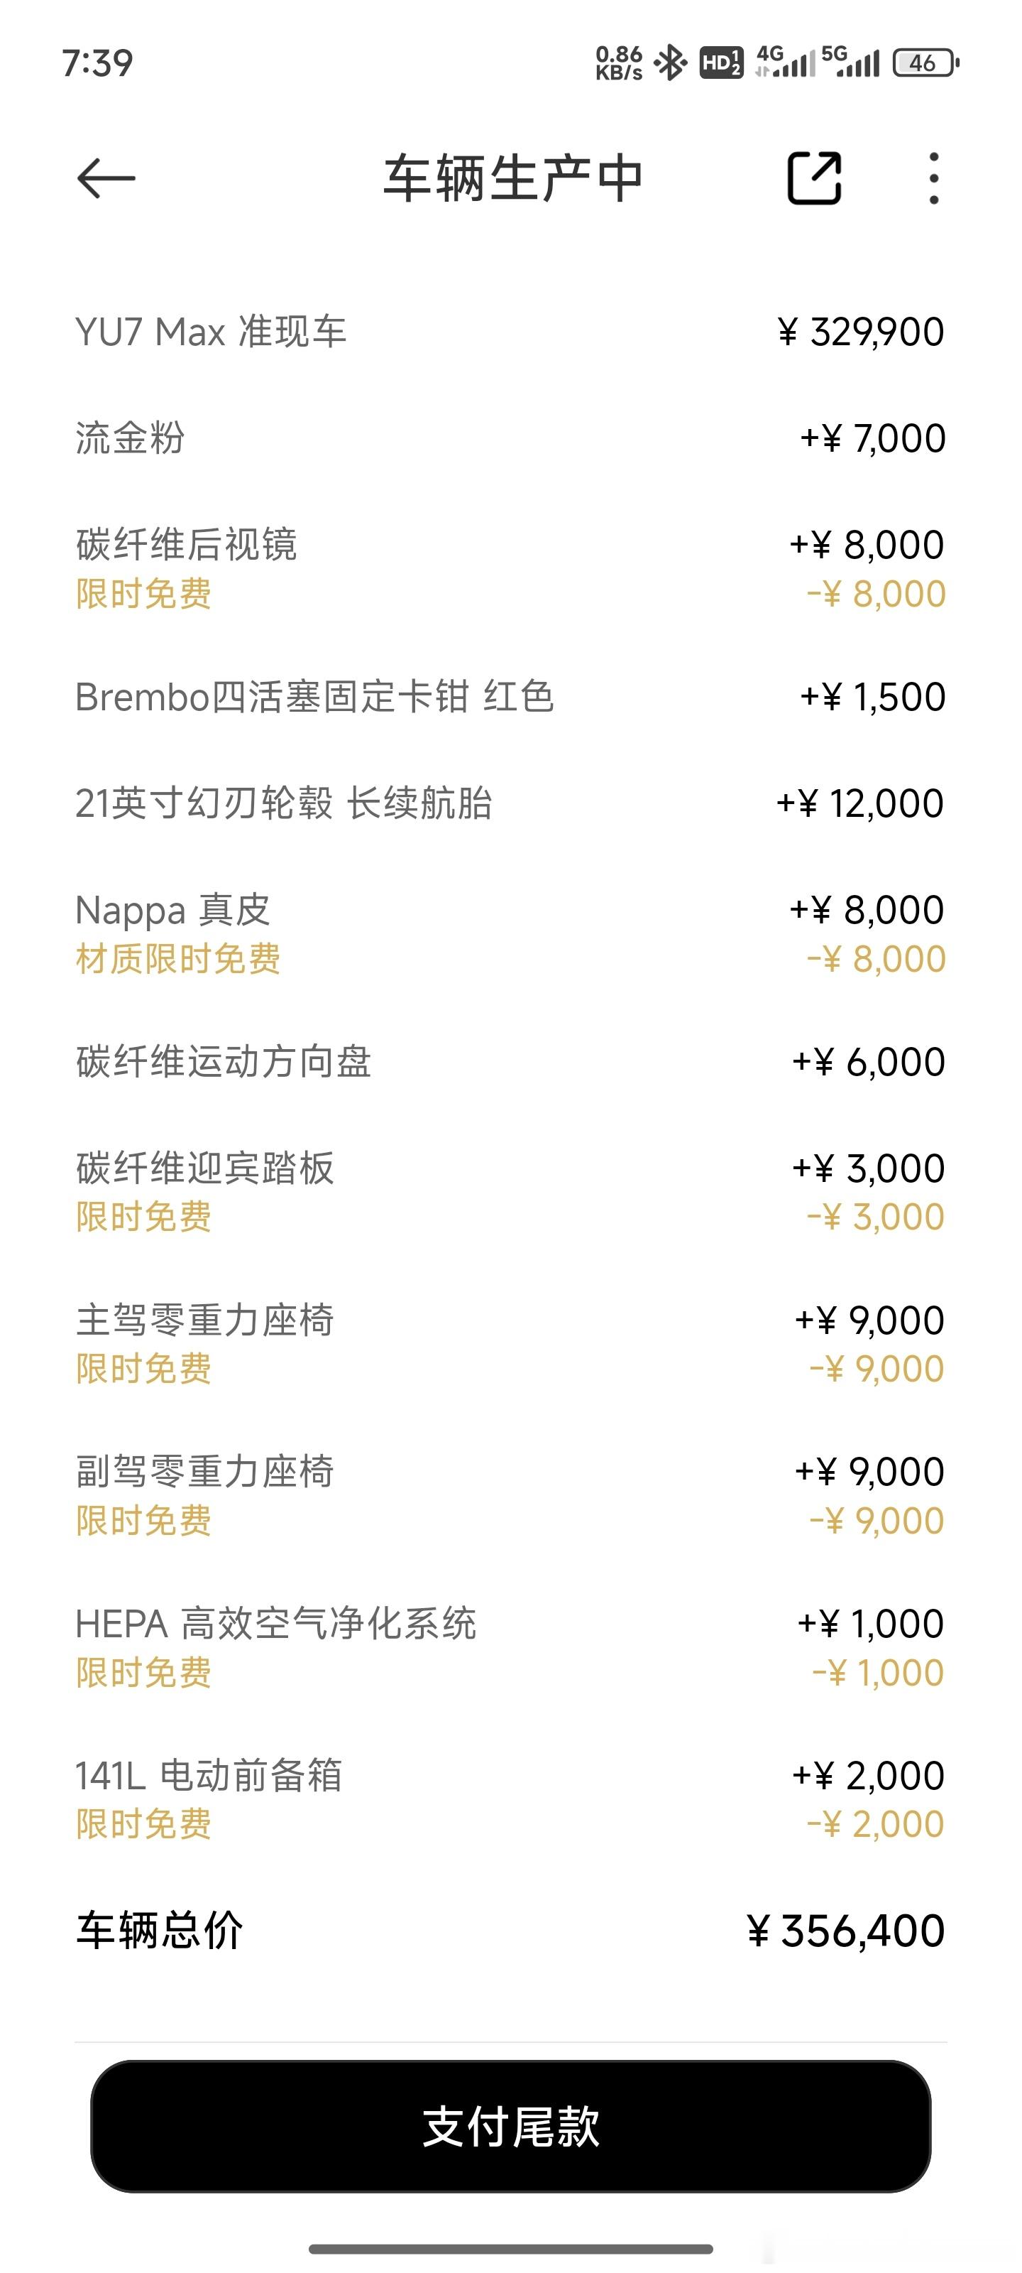1022x2273 pixels.
Task: Tap the home gesture bar at bottom
Action: 510,2248
